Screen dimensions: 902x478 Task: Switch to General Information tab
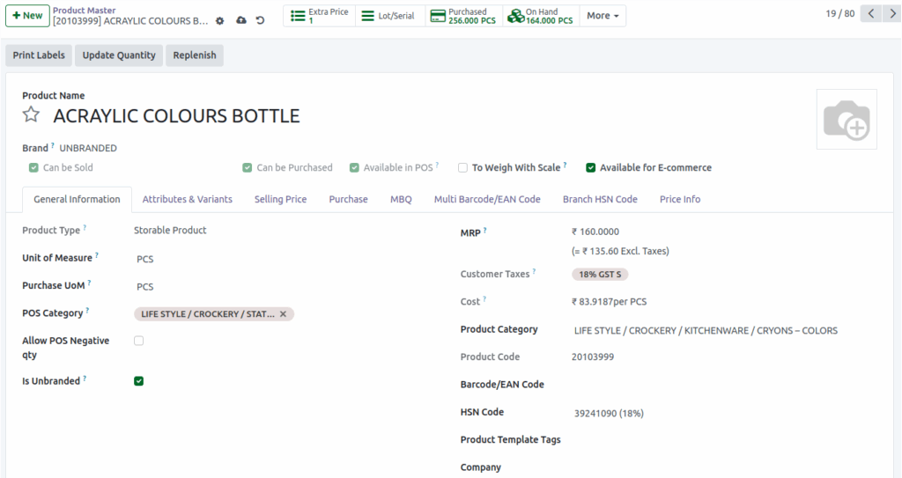tap(78, 199)
